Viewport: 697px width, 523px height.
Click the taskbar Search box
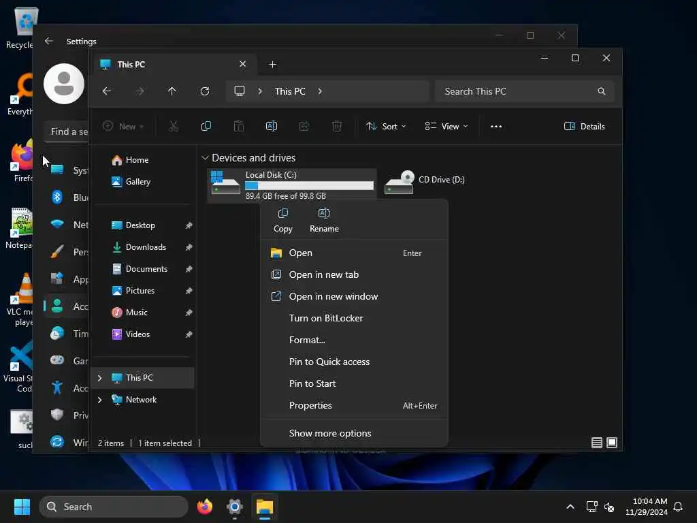tap(114, 507)
